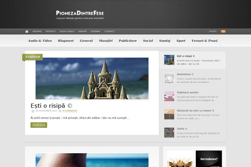
Task: Open the second post's beach image
Action: click(92, 160)
